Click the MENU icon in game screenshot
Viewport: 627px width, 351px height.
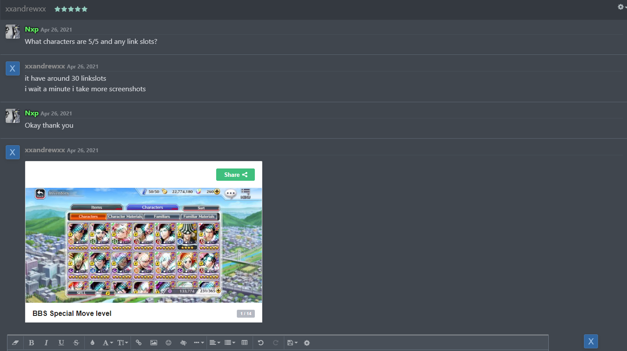[246, 194]
